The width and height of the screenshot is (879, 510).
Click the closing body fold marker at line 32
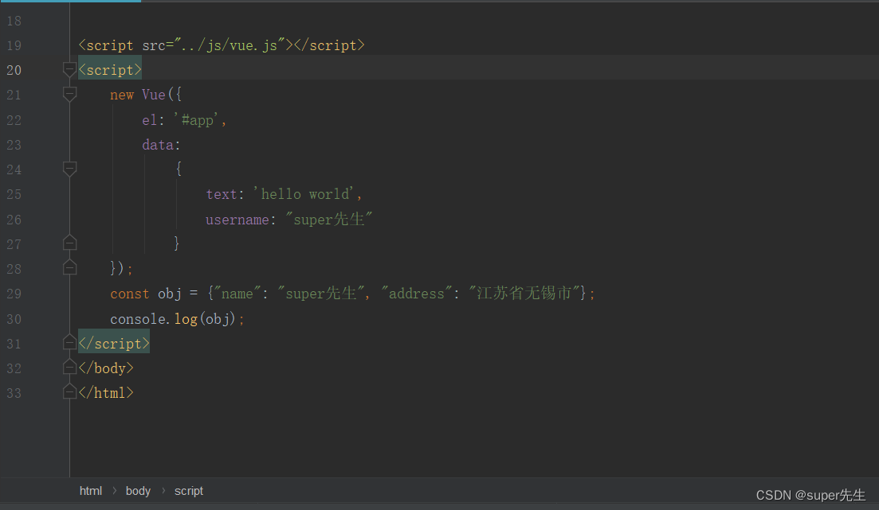pos(69,367)
